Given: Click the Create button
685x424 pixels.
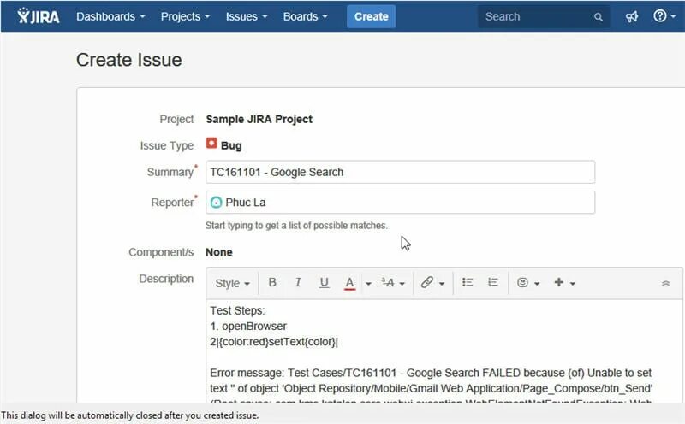Looking at the screenshot, I should (x=371, y=16).
